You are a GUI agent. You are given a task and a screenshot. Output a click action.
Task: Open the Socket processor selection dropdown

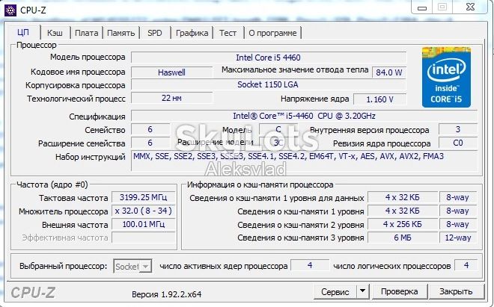pos(132,267)
